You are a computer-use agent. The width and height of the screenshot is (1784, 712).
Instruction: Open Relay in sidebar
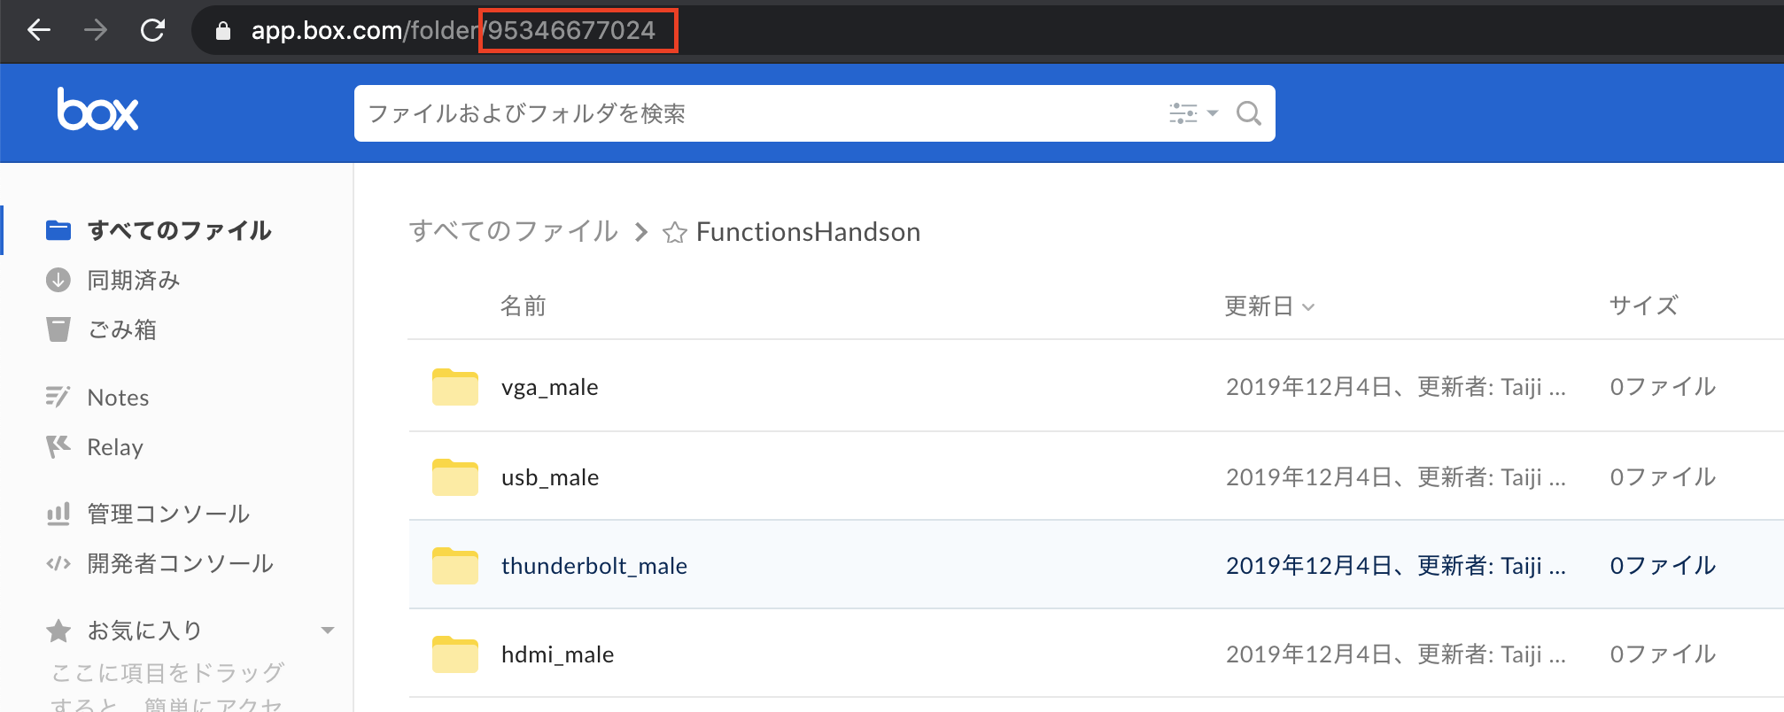pyautogui.click(x=115, y=447)
